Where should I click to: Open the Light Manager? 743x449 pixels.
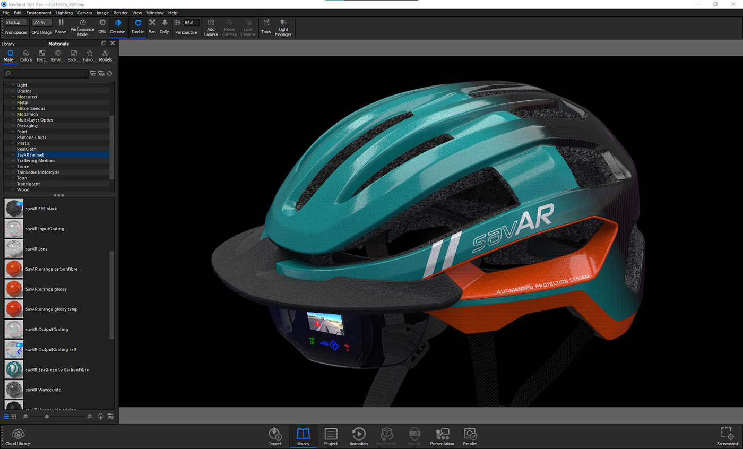pos(283,25)
